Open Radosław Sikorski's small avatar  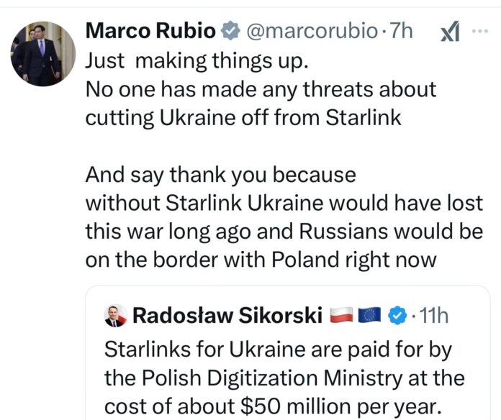[115, 316]
